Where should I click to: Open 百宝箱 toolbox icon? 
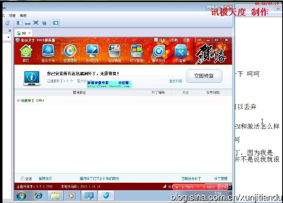coord(180,53)
